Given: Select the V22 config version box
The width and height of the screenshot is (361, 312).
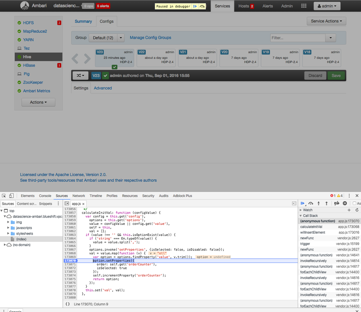Looking at the screenshot, I should pyautogui.click(x=156, y=58).
